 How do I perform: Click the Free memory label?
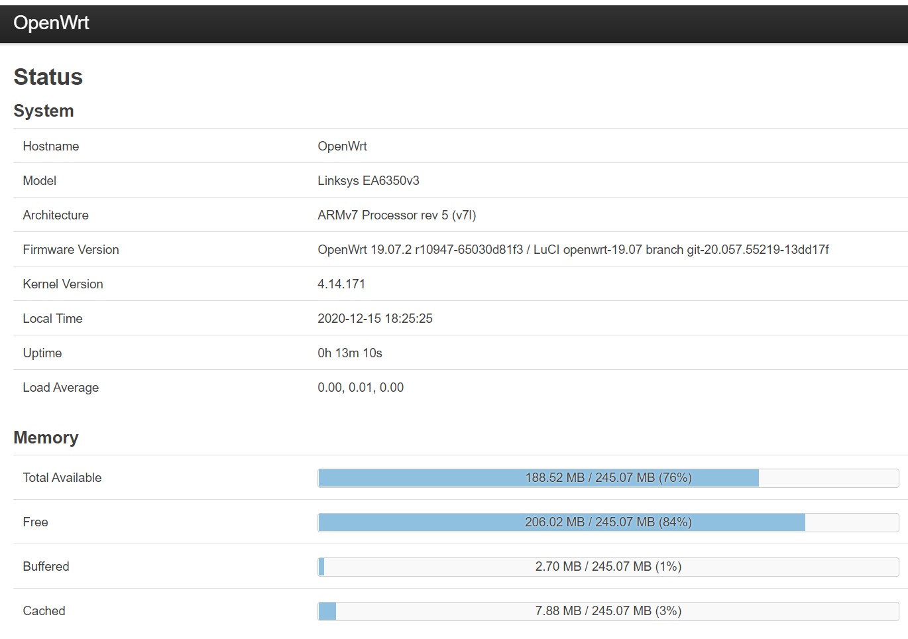(x=35, y=522)
